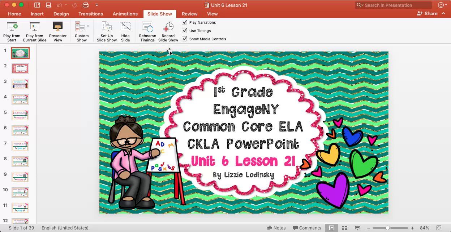Viewport: 451px width, 232px height.
Task: Click the Redo/Repeat icon
Action: [74, 5]
